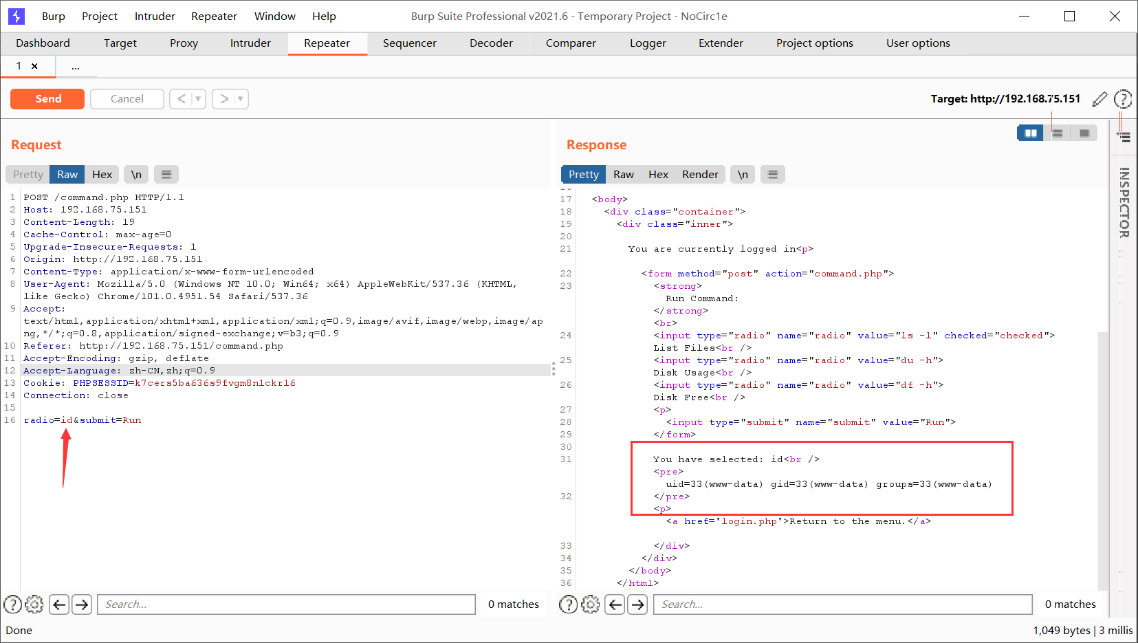Click the uid=33(www-data) response line

pos(829,484)
